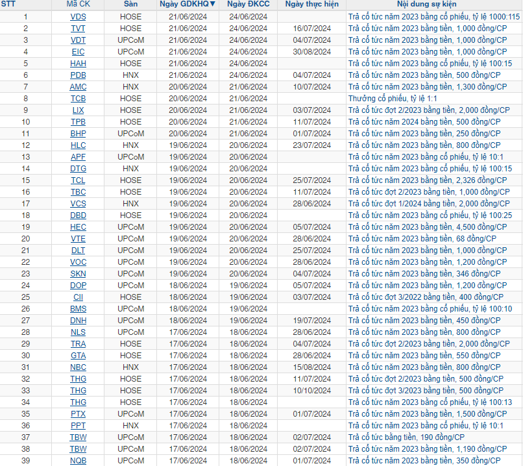The width and height of the screenshot is (523, 466).
Task: Select event text 'tỷ lệ 100:13' for THG
Action: (x=492, y=402)
